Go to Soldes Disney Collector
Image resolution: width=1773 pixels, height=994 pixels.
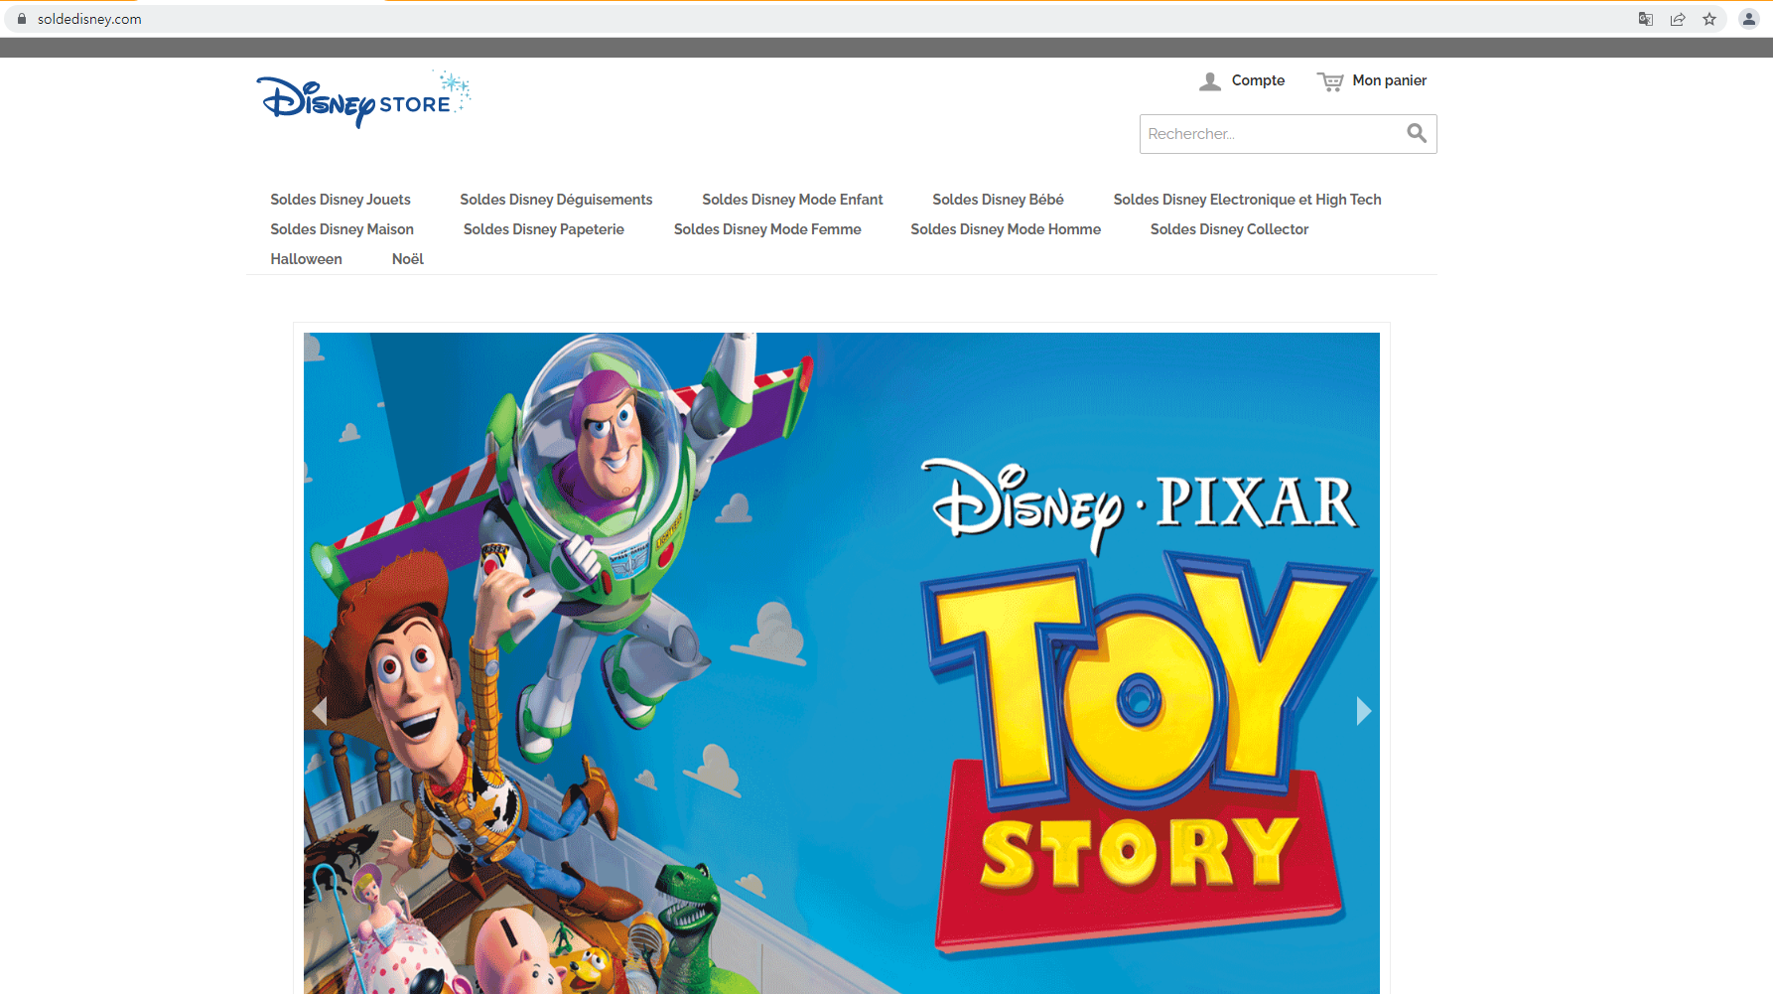point(1229,229)
